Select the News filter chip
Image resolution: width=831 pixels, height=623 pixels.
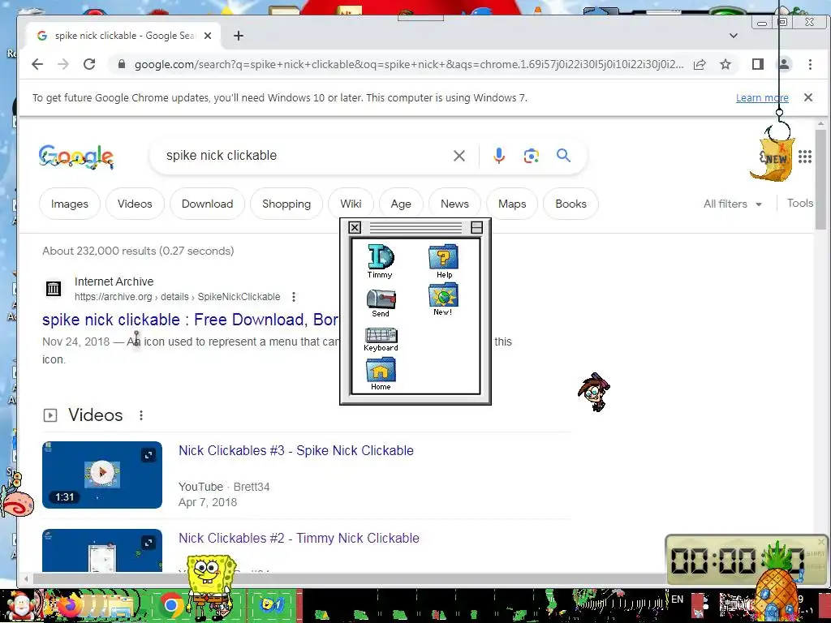pyautogui.click(x=454, y=204)
